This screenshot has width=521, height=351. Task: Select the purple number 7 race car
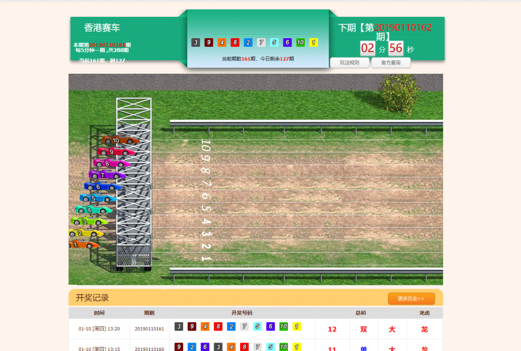click(106, 175)
